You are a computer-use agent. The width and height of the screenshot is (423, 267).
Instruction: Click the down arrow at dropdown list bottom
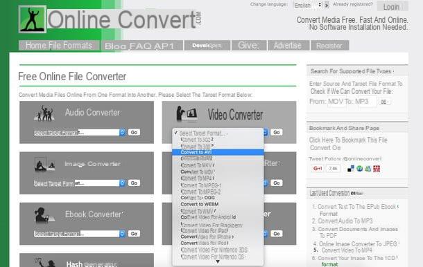pyautogui.click(x=218, y=261)
